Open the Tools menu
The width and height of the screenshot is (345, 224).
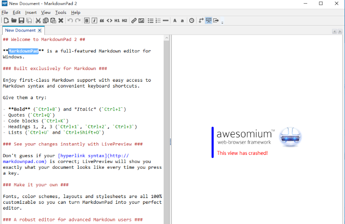click(61, 13)
